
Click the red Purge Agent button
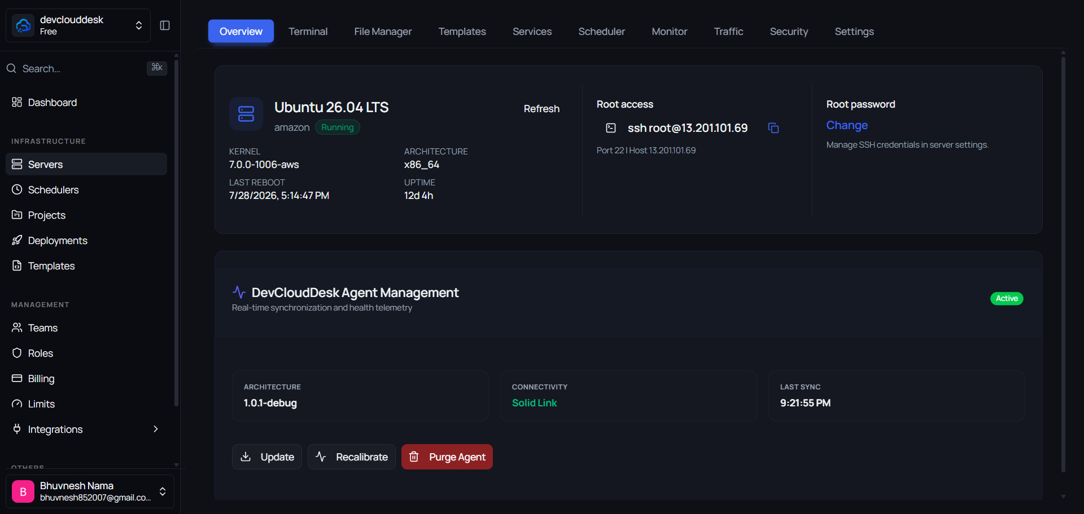tap(447, 457)
